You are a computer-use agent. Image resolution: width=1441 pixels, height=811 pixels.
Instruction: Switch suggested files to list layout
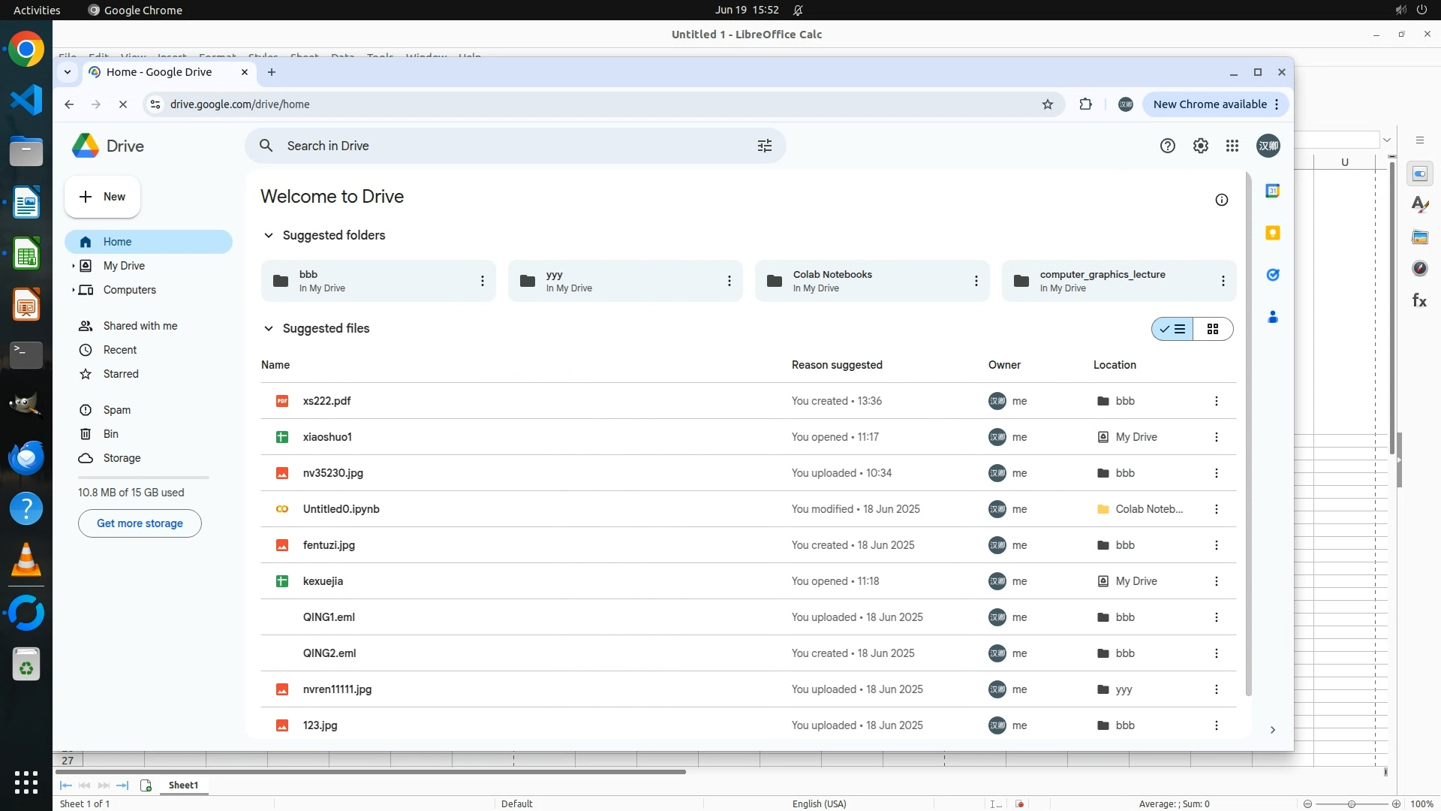coord(1172,329)
